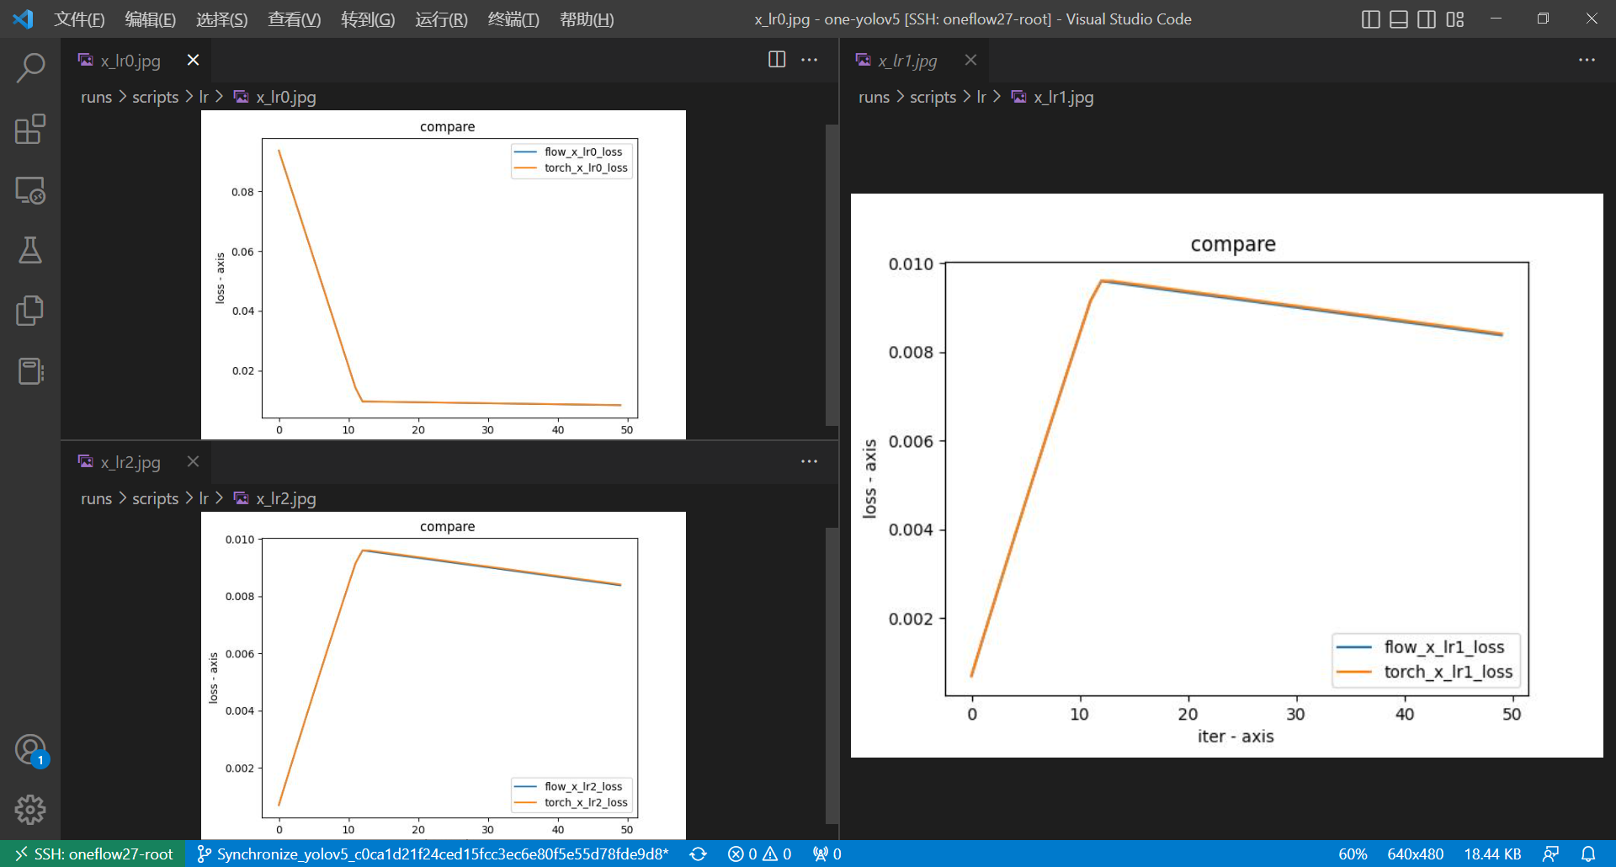Image resolution: width=1616 pixels, height=867 pixels.
Task: Open the Remote Explorer view
Action: pyautogui.click(x=31, y=191)
